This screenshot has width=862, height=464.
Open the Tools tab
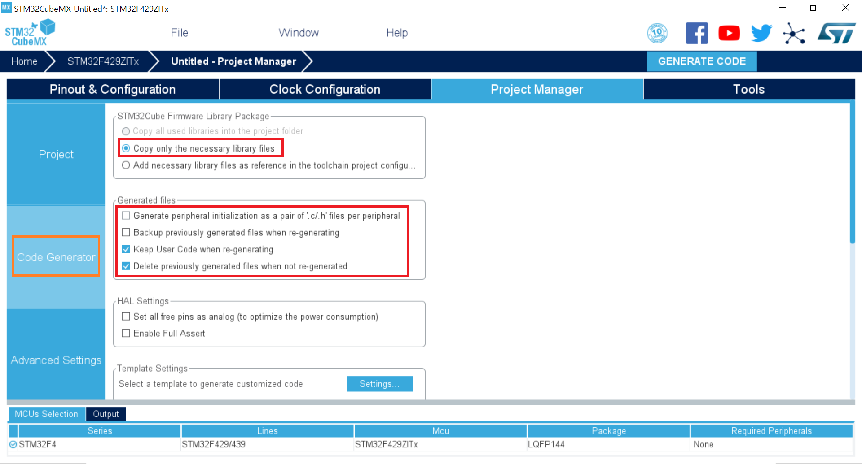749,89
